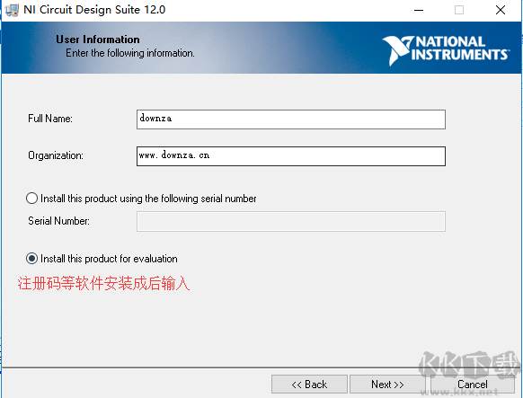Close the NI Circuit Design Suite installer
Image resolution: width=523 pixels, height=398 pixels.
[501, 11]
